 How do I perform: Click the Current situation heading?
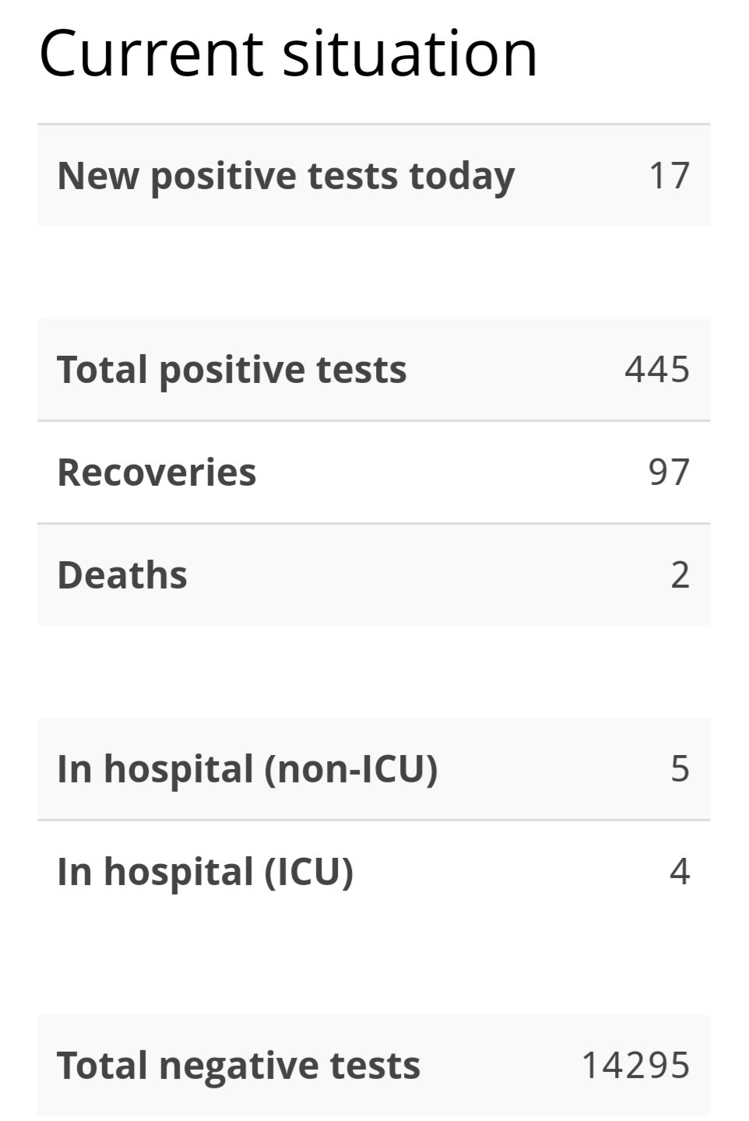288,54
